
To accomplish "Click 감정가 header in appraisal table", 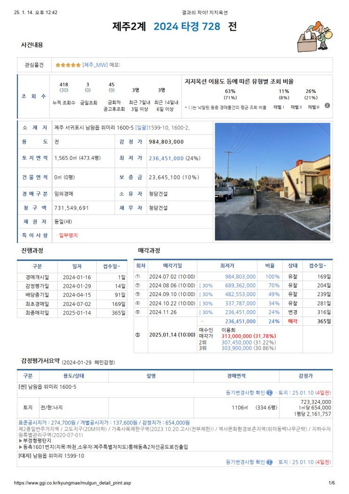I will tap(305, 376).
